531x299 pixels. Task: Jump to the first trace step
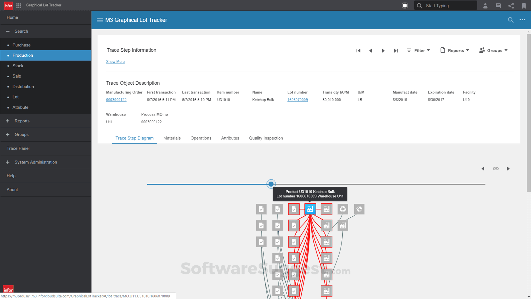358,50
